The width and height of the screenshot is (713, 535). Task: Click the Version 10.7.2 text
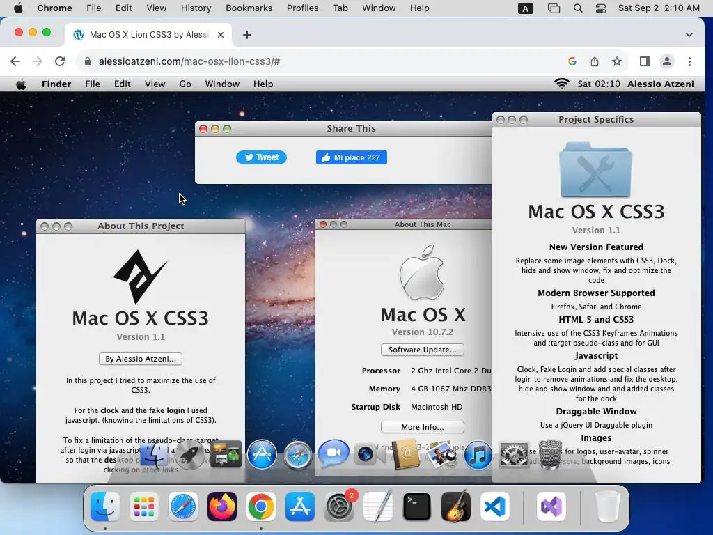pyautogui.click(x=423, y=332)
